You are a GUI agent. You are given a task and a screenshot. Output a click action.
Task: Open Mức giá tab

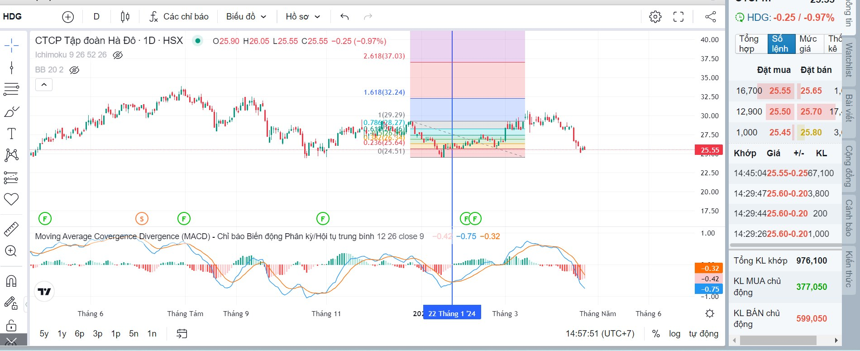click(809, 43)
